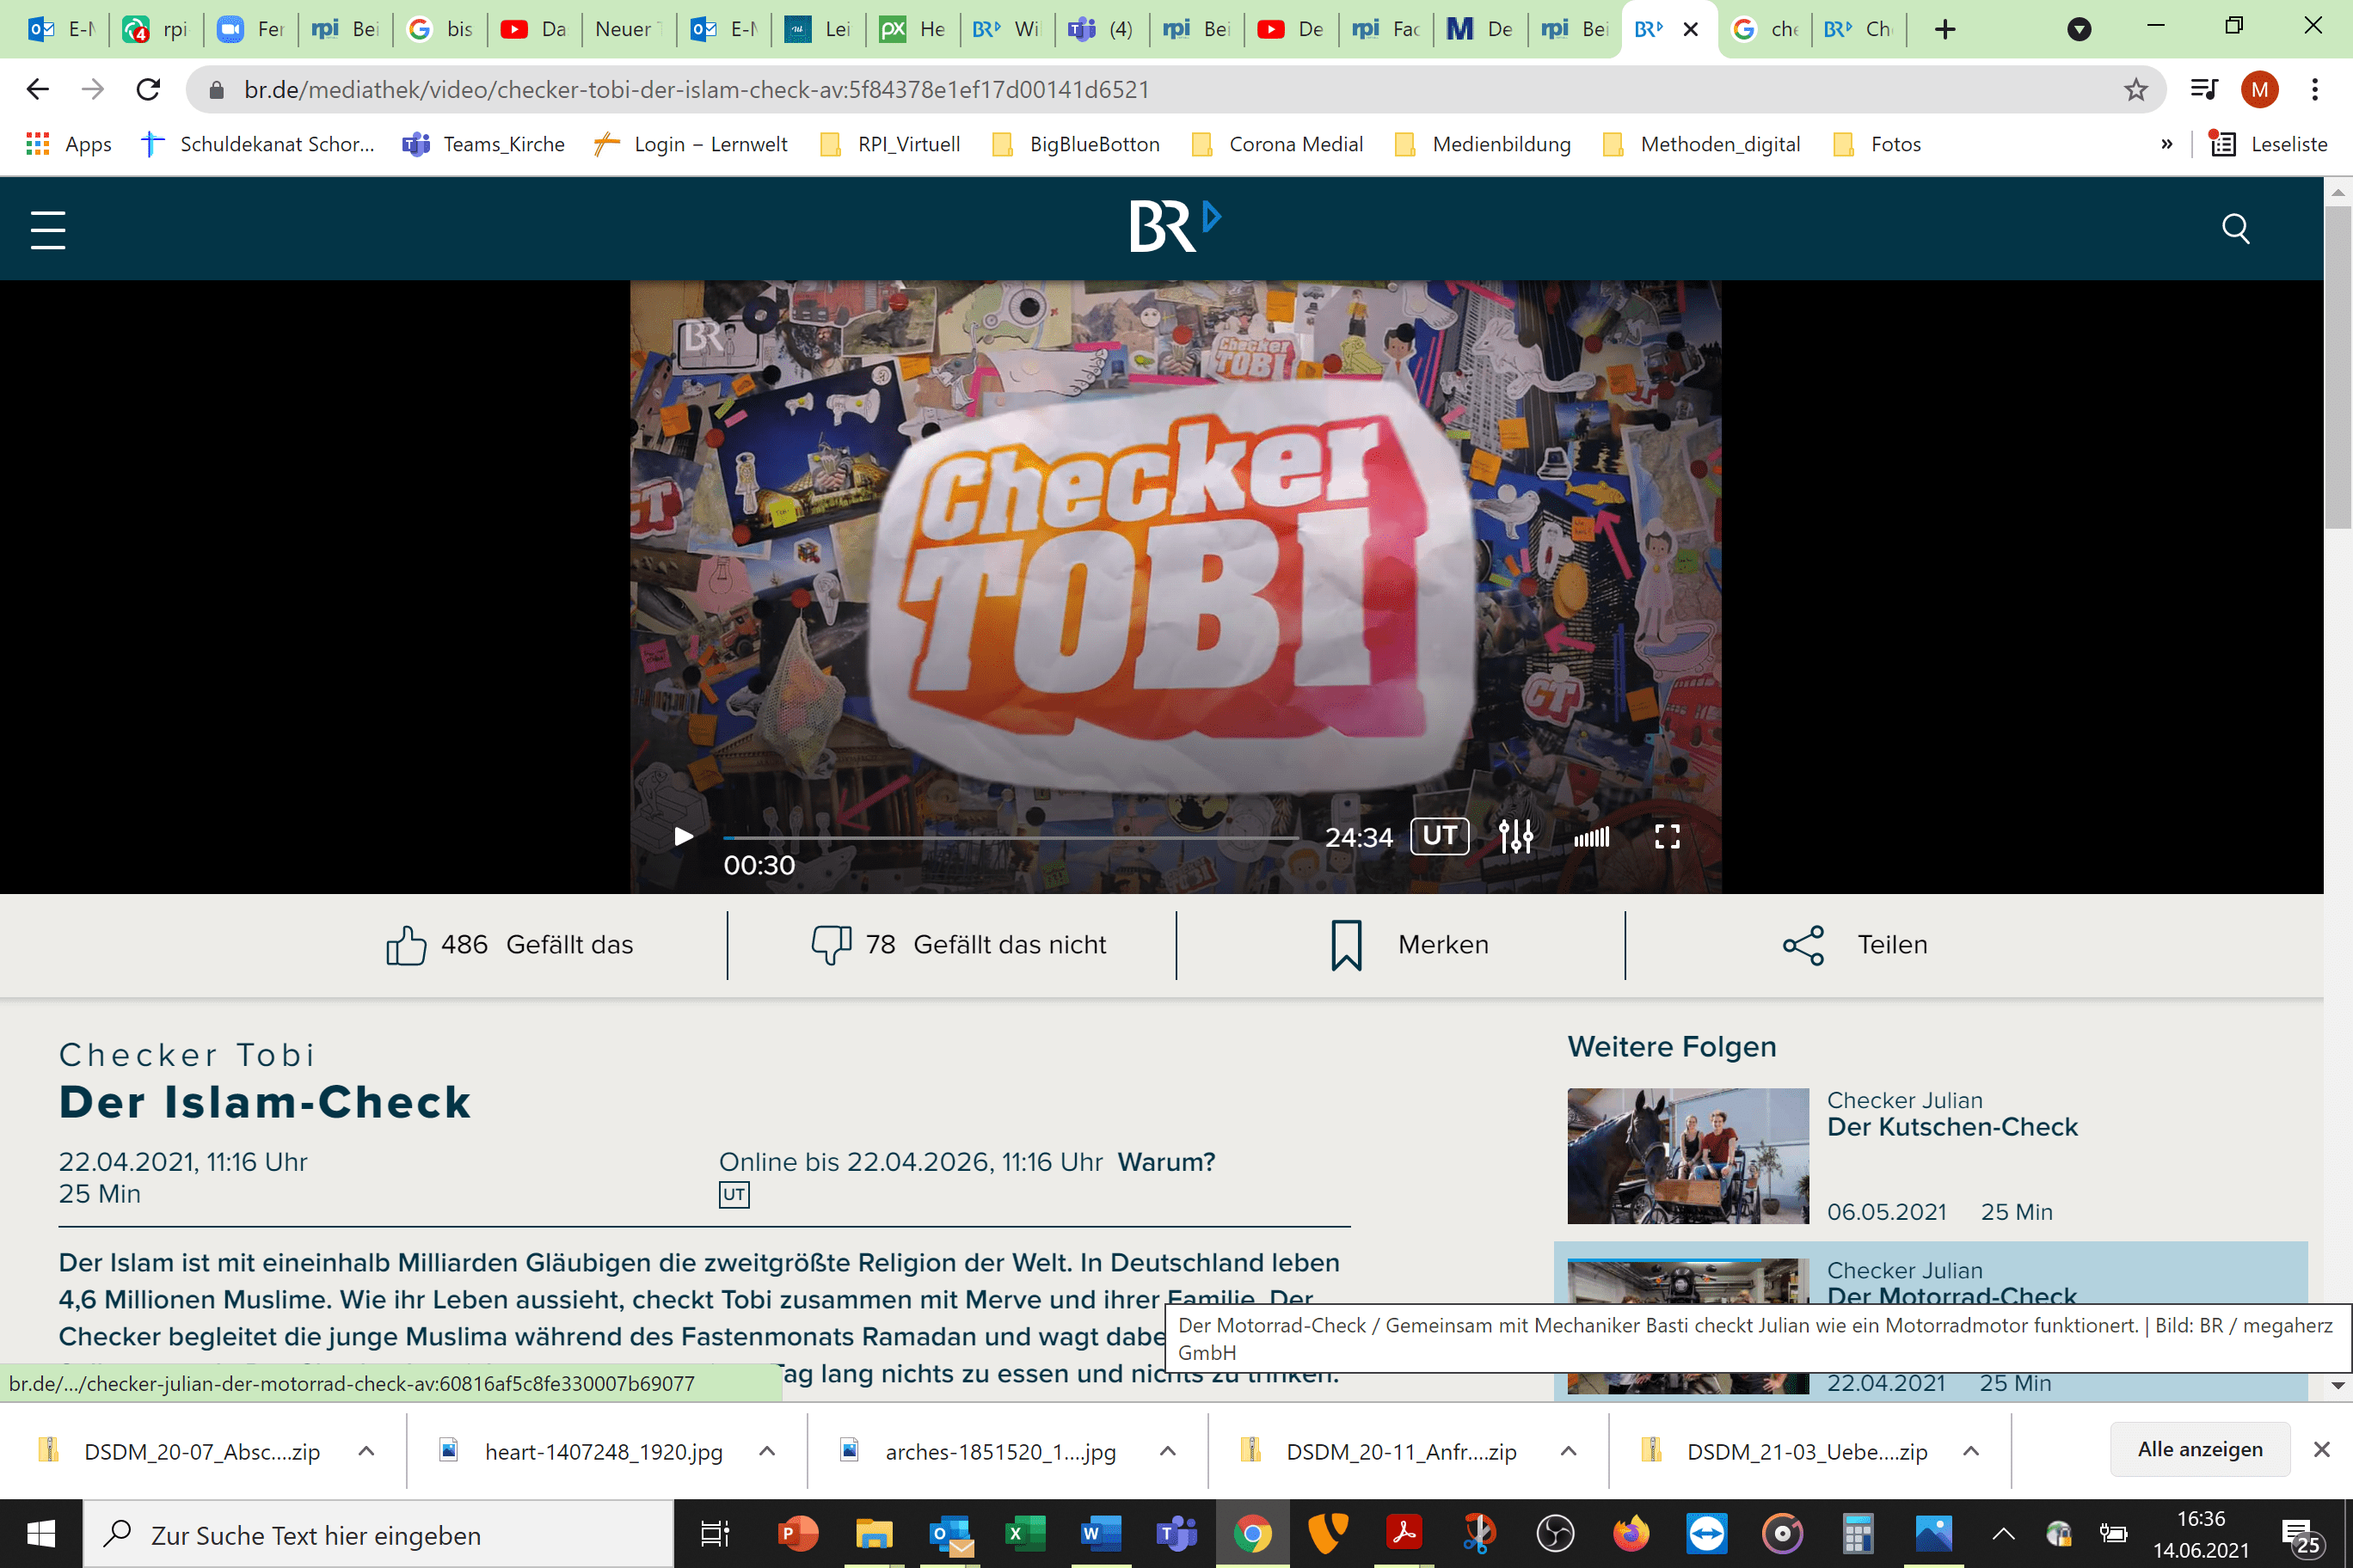Toggle the thumbs-up Gefällt das
The width and height of the screenshot is (2353, 1568).
[406, 945]
